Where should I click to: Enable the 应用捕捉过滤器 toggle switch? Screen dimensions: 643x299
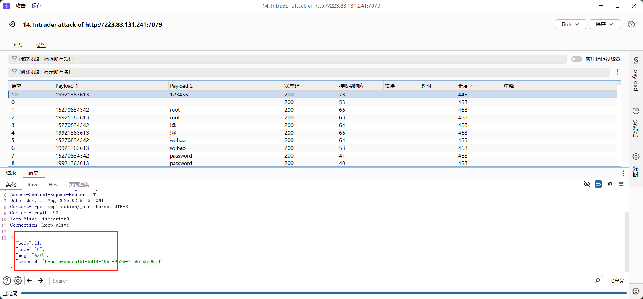[576, 59]
